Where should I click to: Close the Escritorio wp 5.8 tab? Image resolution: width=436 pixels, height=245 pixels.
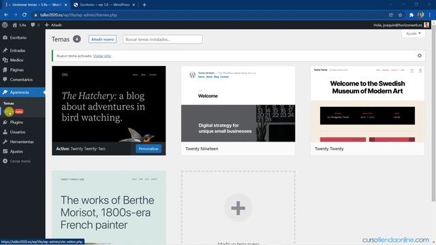(x=134, y=5)
